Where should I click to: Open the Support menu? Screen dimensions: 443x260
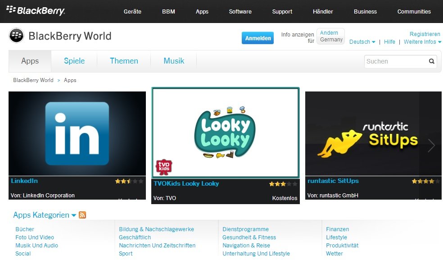click(x=282, y=12)
